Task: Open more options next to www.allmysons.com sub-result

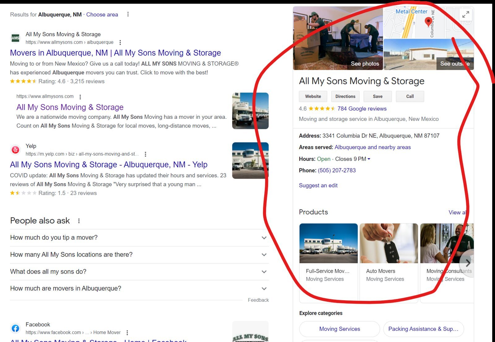Action: point(80,97)
